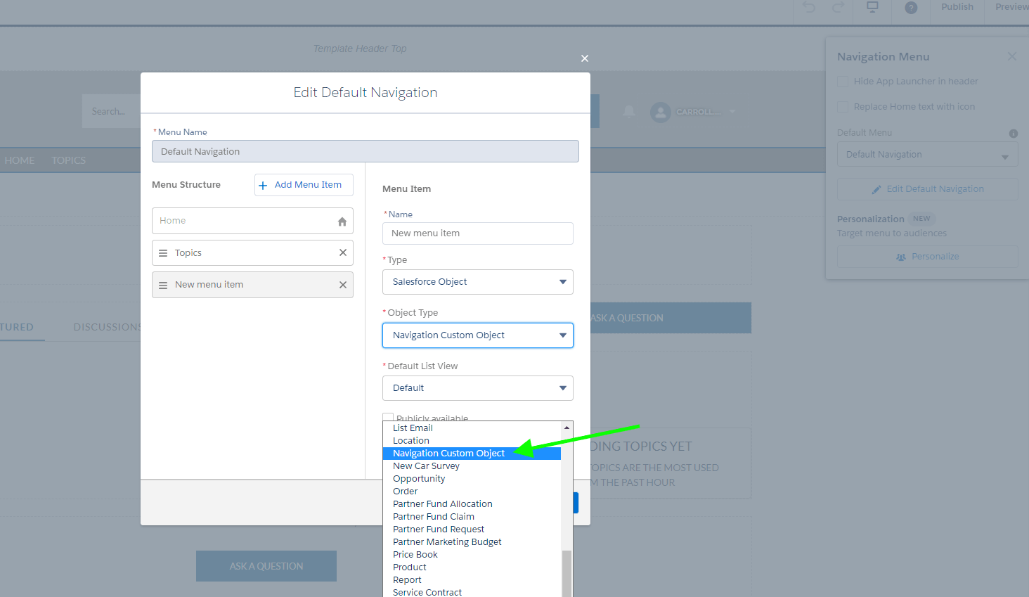Open the device preview monitor icon
Screen dimensions: 1029x597
point(872,6)
